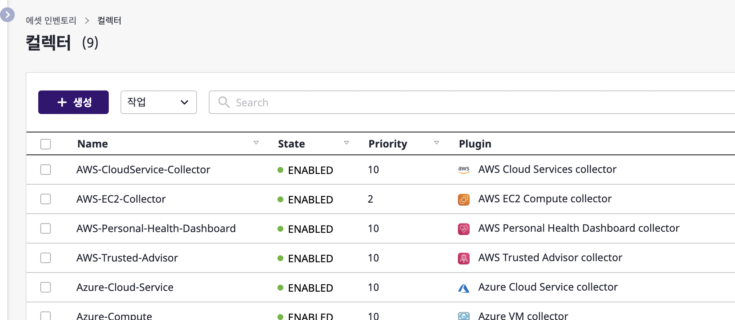This screenshot has height=320, width=735.
Task: Sort by Name column arrow
Action: coord(256,143)
